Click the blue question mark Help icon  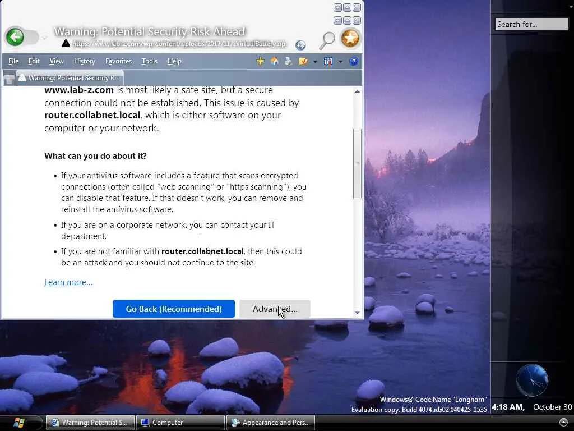(x=354, y=61)
